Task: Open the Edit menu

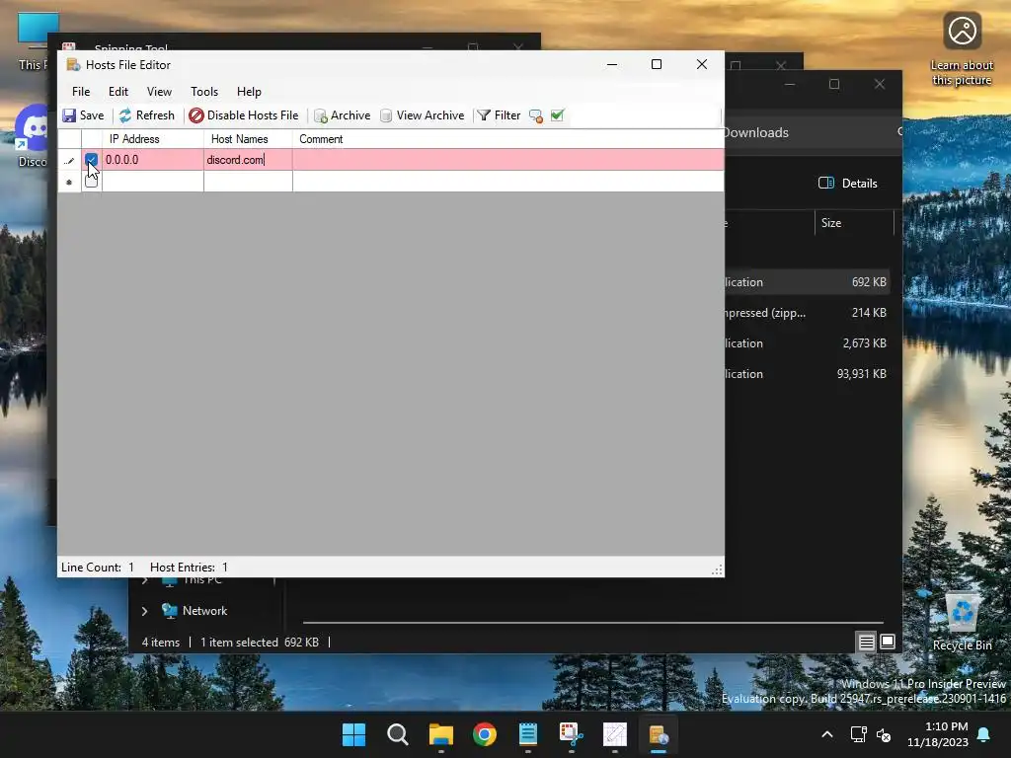Action: click(x=118, y=92)
